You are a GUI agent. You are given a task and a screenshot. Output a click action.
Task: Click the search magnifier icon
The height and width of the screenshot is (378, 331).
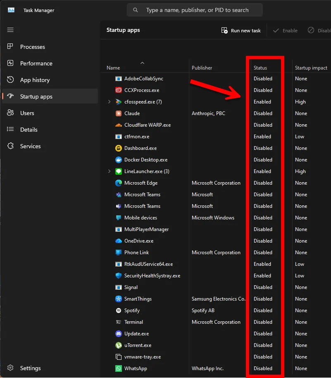click(136, 10)
